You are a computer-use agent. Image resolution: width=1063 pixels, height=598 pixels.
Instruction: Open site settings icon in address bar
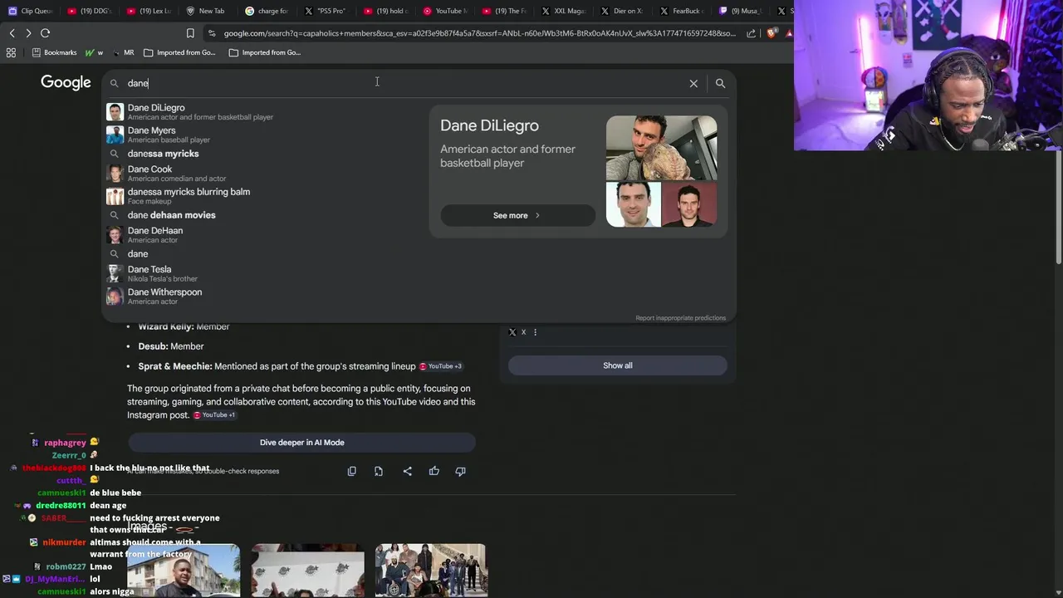(213, 33)
